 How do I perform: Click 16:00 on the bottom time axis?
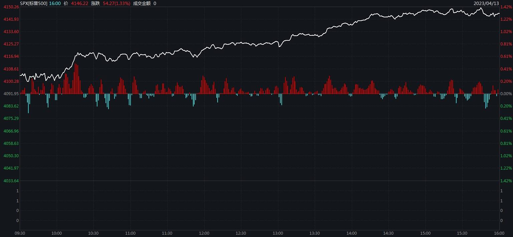click(499, 233)
